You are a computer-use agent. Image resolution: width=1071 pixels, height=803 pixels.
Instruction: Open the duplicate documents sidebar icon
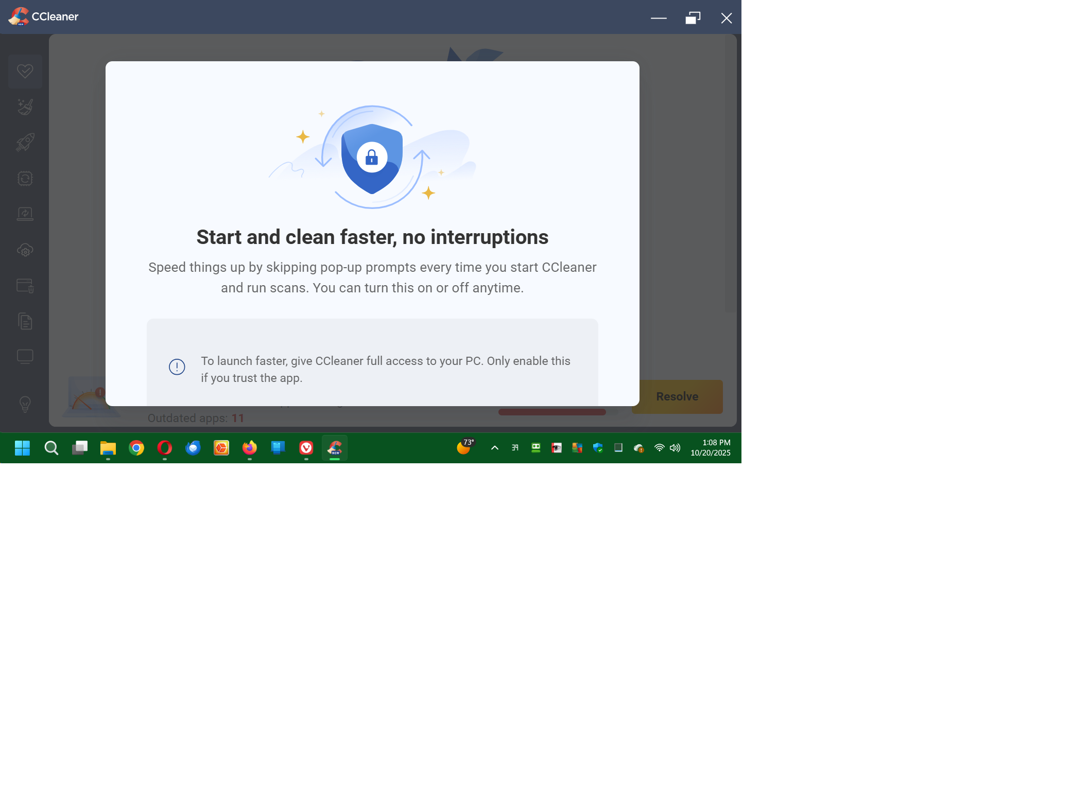click(25, 321)
